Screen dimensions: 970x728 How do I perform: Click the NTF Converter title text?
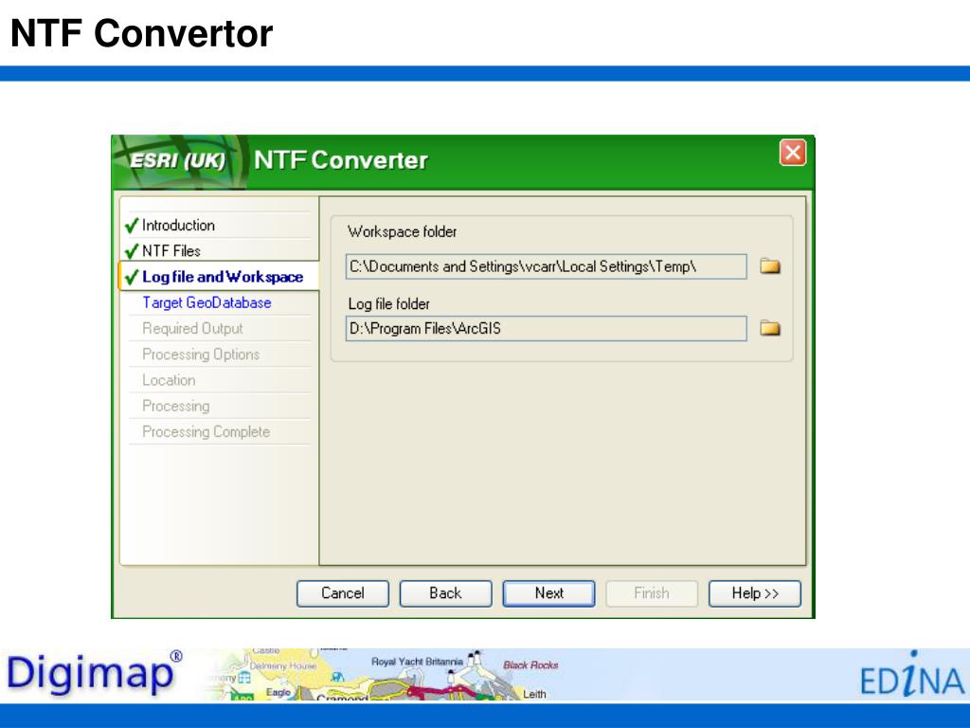[x=341, y=160]
